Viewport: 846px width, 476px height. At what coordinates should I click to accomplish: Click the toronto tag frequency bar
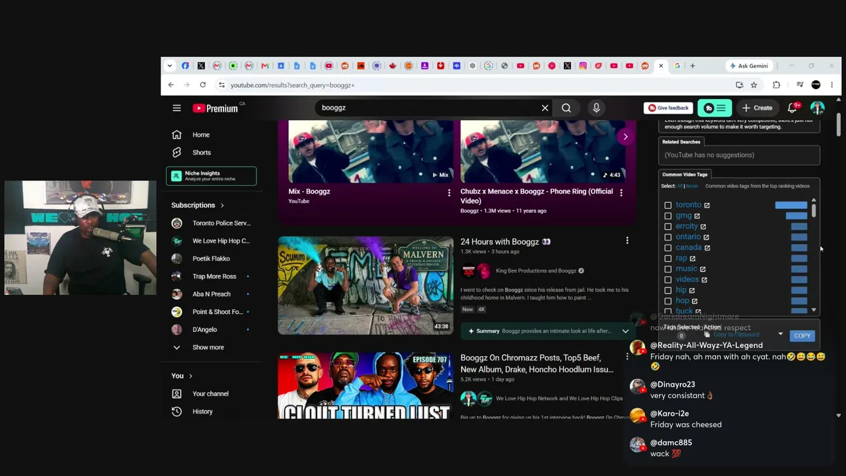791,205
